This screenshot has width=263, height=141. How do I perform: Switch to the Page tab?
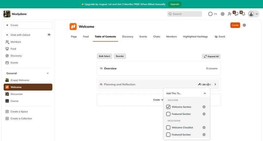coord(74,36)
